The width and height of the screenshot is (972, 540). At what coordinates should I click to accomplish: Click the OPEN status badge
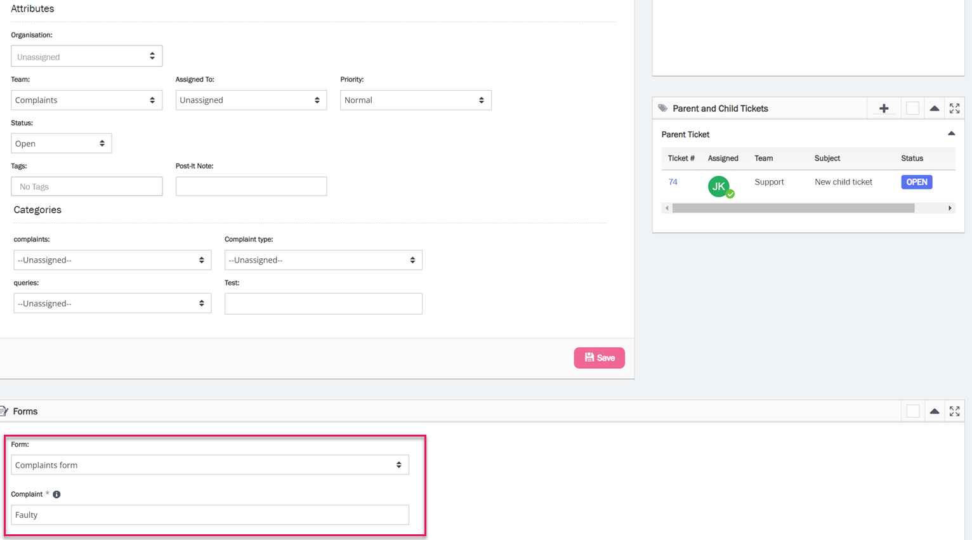click(x=916, y=182)
